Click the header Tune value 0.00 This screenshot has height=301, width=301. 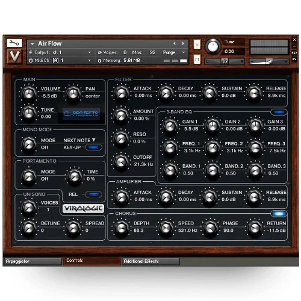click(x=229, y=51)
